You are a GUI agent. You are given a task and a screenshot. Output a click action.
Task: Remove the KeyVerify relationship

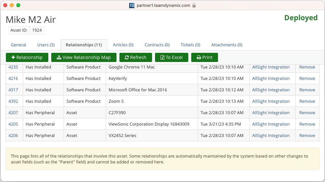[307, 78]
